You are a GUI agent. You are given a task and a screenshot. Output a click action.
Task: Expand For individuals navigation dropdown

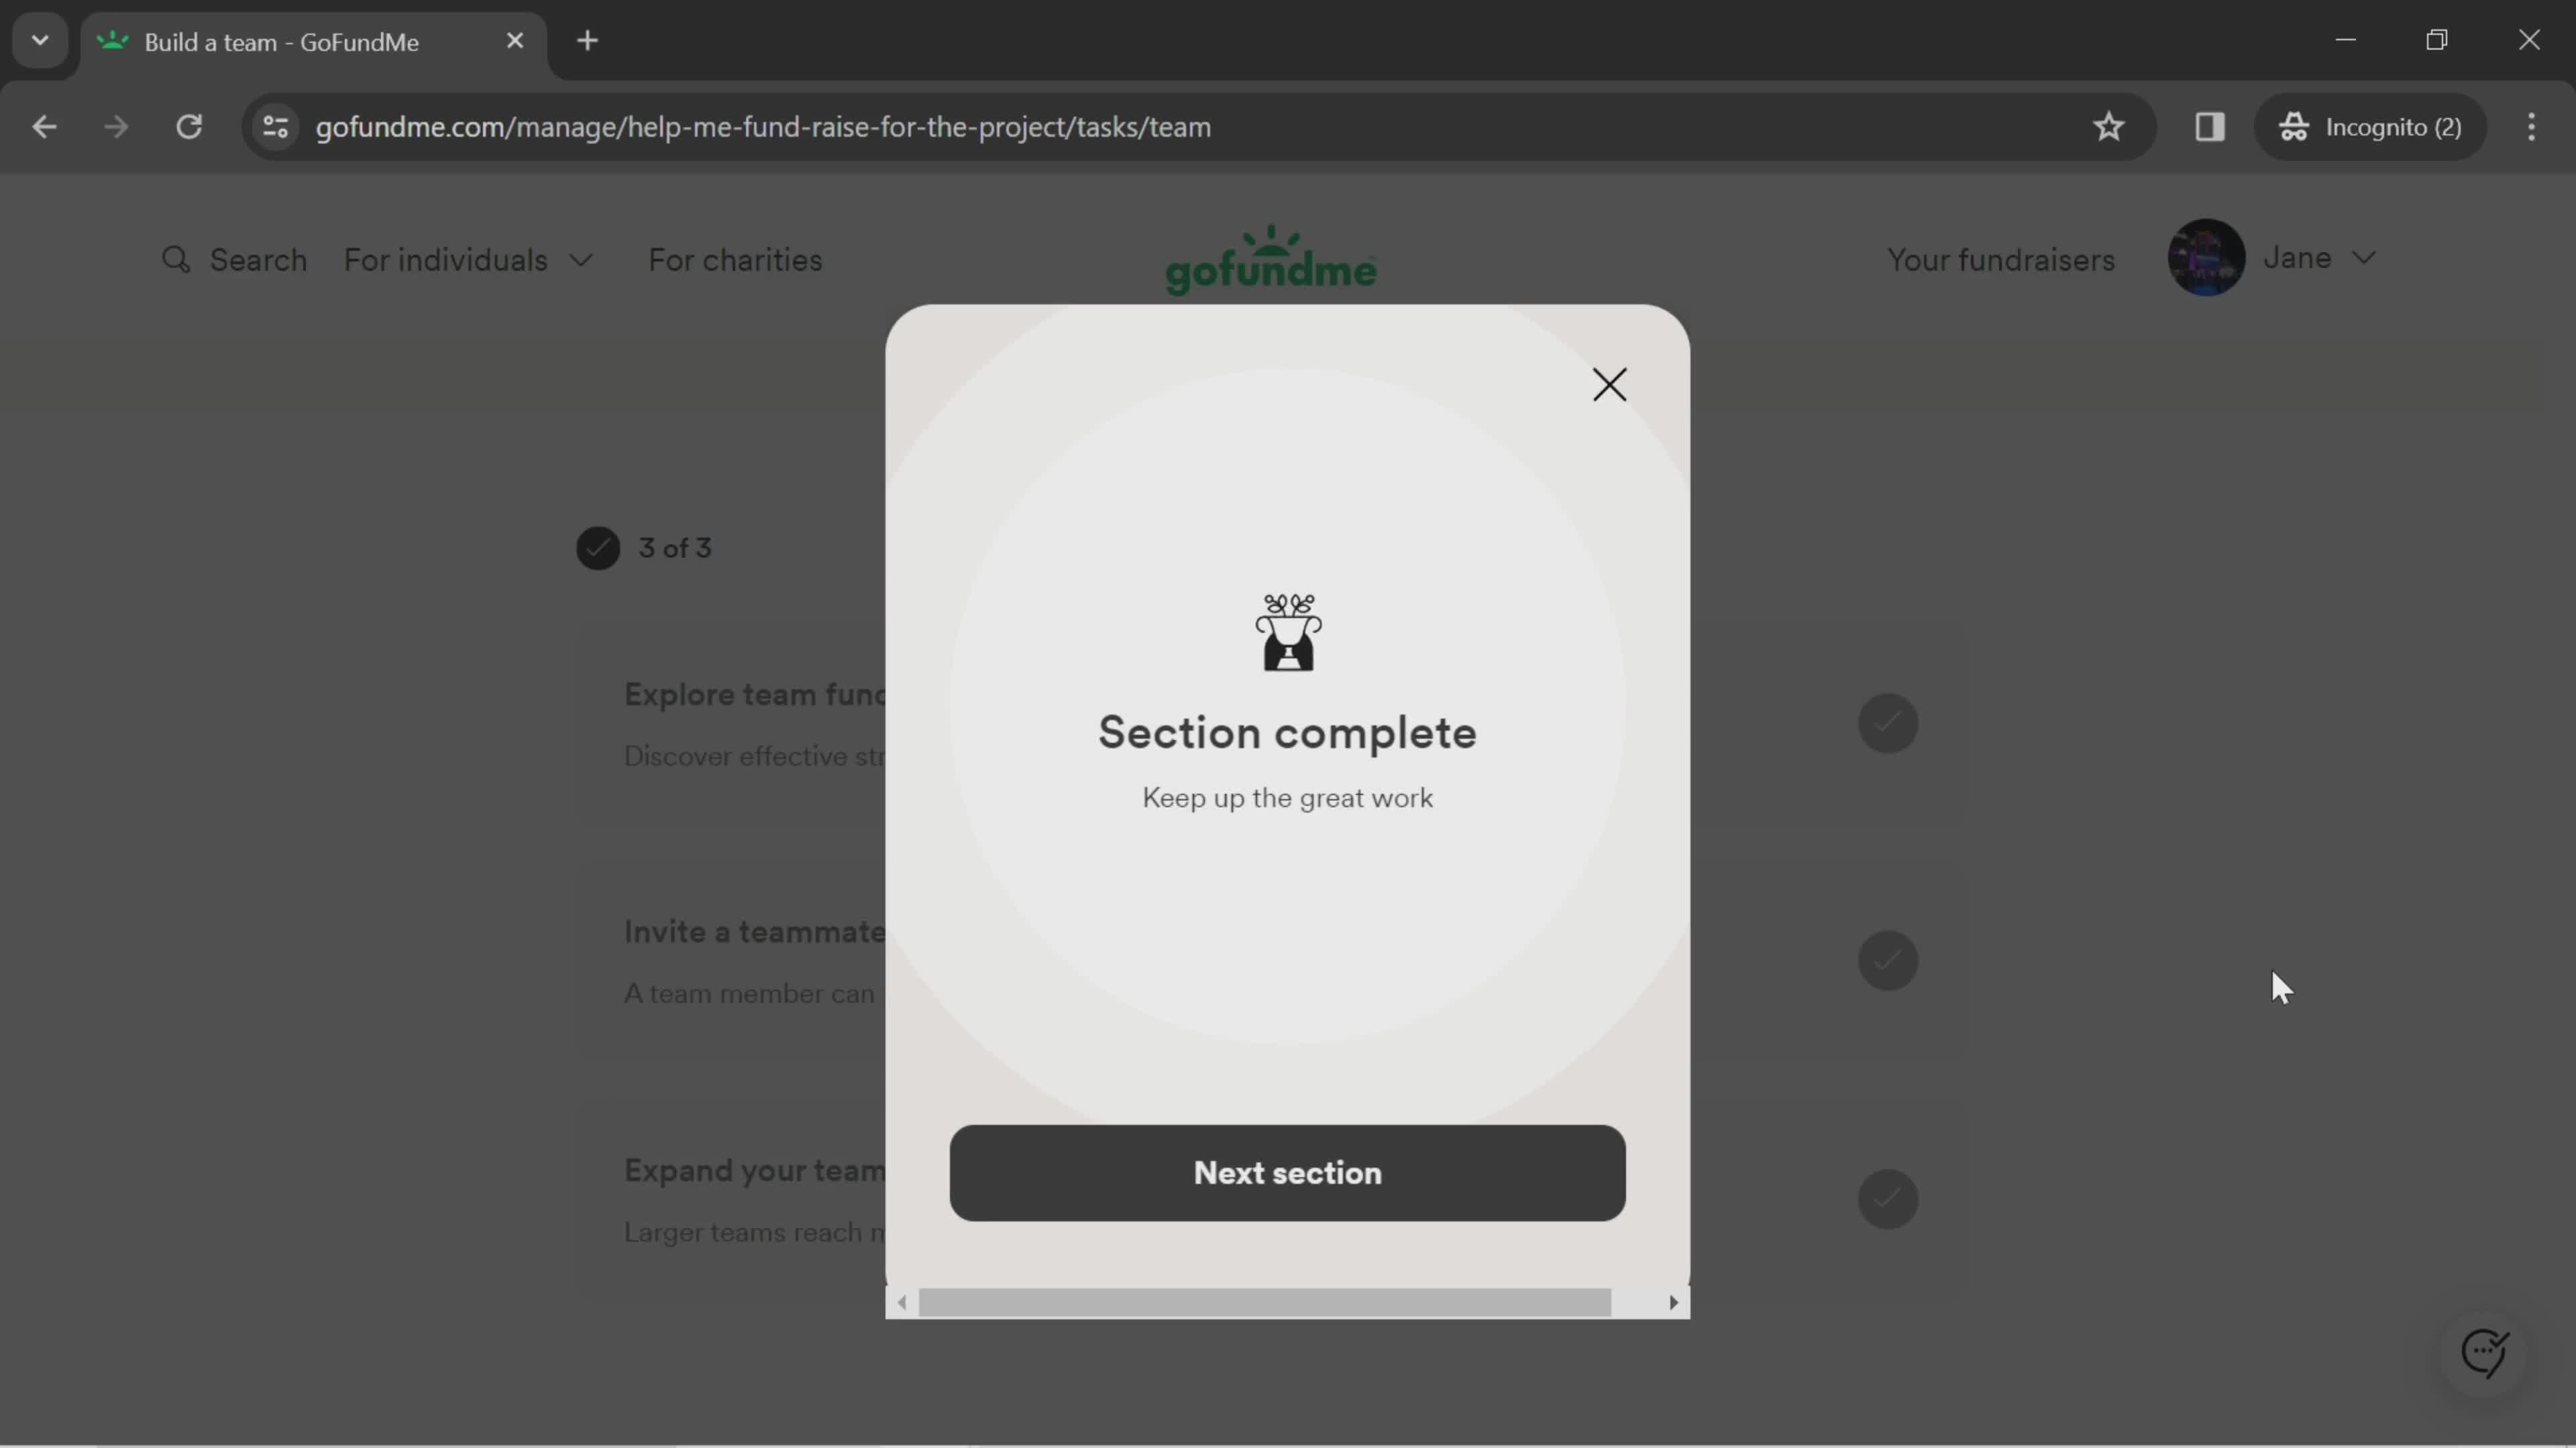(469, 260)
